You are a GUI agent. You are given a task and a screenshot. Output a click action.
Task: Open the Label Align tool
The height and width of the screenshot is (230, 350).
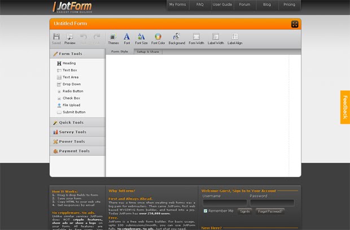point(235,38)
